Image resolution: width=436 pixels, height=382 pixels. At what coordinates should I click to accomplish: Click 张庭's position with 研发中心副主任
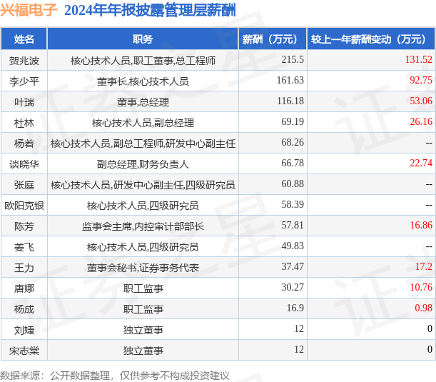click(x=143, y=185)
